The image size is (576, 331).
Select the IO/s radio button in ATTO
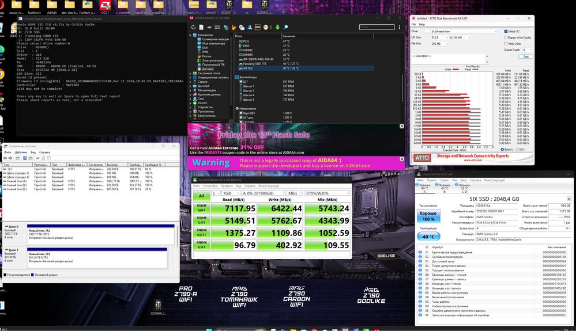pyautogui.click(x=517, y=149)
